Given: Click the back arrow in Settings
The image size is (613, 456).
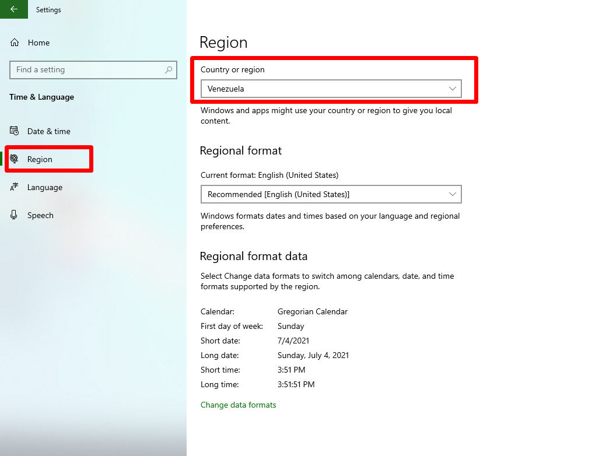Looking at the screenshot, I should [x=14, y=9].
